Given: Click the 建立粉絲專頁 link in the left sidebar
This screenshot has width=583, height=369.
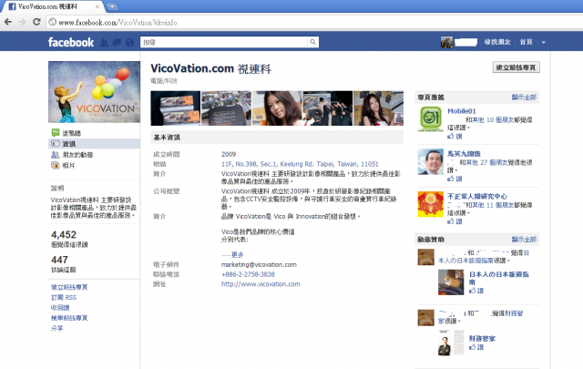Looking at the screenshot, I should pyautogui.click(x=69, y=287).
